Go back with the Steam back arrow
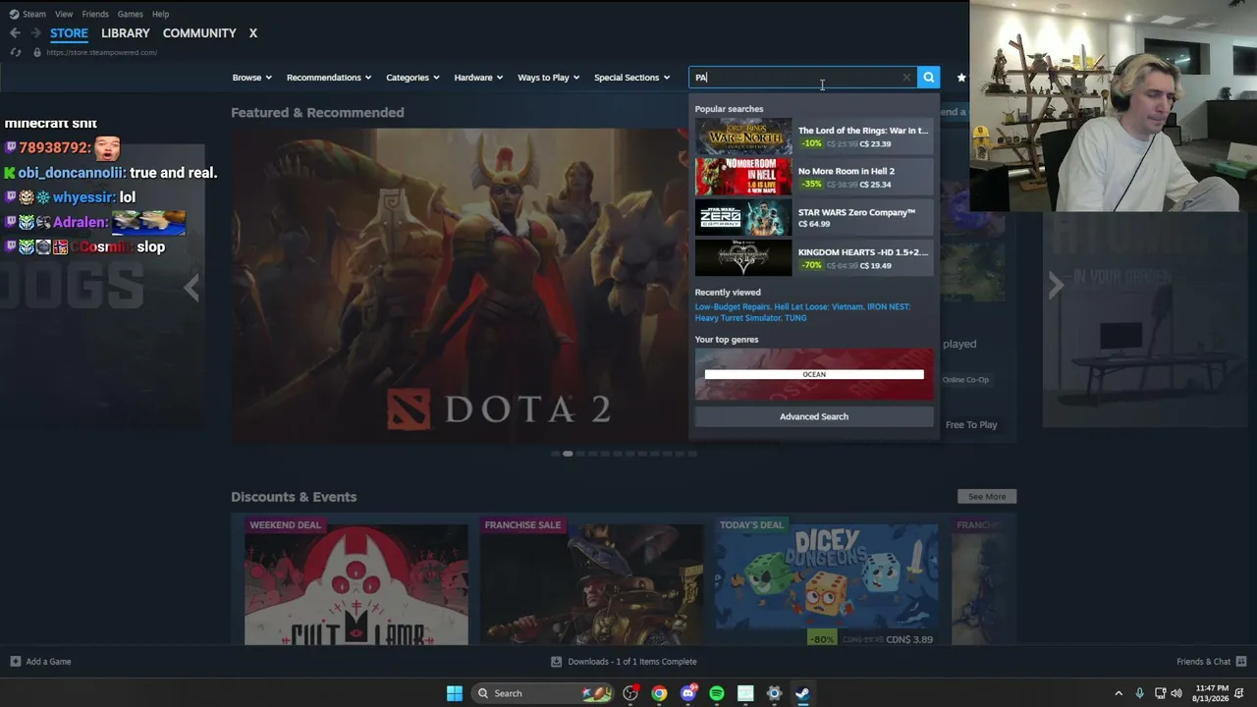 click(15, 33)
